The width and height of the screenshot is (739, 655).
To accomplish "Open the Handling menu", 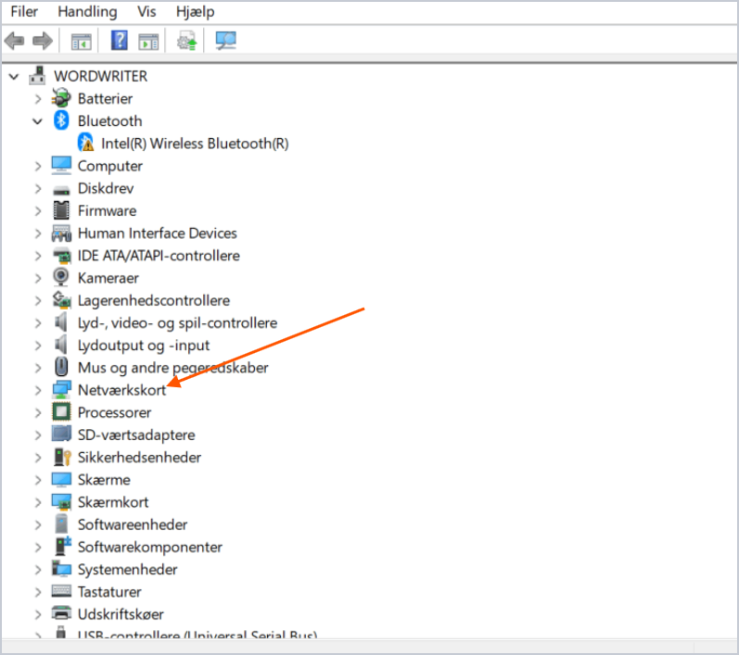I will click(x=87, y=11).
